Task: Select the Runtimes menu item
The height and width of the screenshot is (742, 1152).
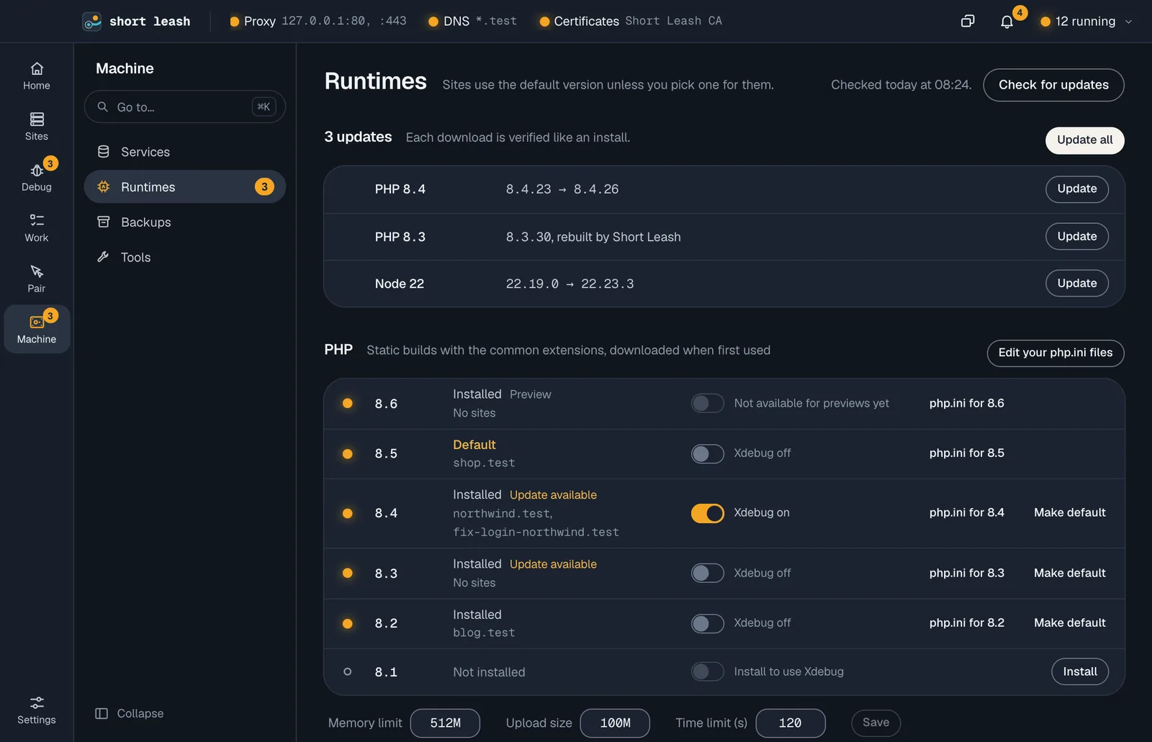Action: tap(185, 187)
